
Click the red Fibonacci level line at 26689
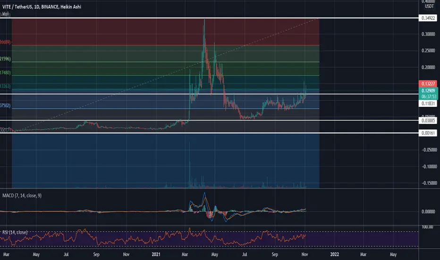(166, 45)
